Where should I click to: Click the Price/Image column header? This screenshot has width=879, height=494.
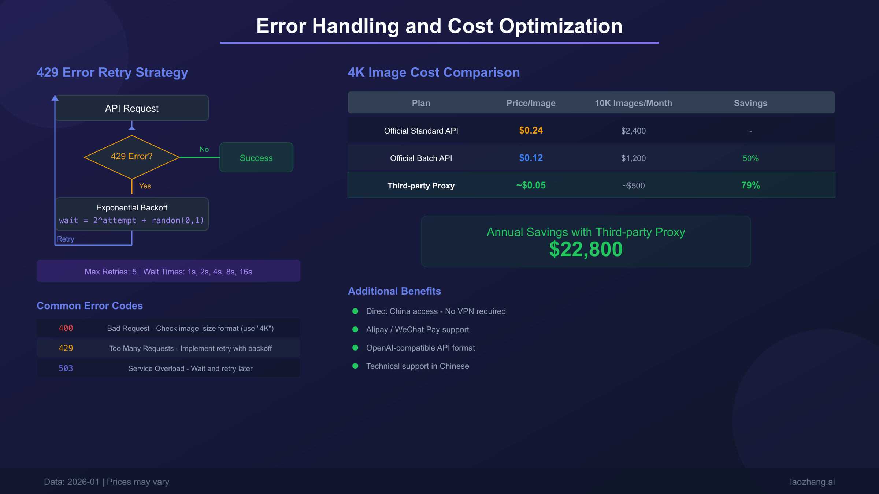click(531, 103)
